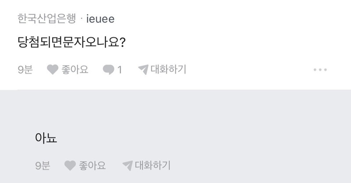Click the paper plane icon on ieuee's post

143,70
